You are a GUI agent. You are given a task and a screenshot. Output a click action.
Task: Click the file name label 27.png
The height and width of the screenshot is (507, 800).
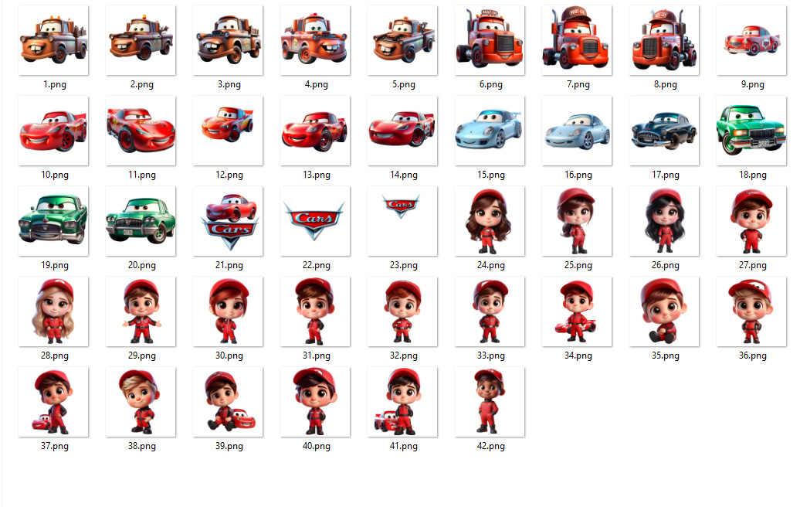(x=753, y=265)
